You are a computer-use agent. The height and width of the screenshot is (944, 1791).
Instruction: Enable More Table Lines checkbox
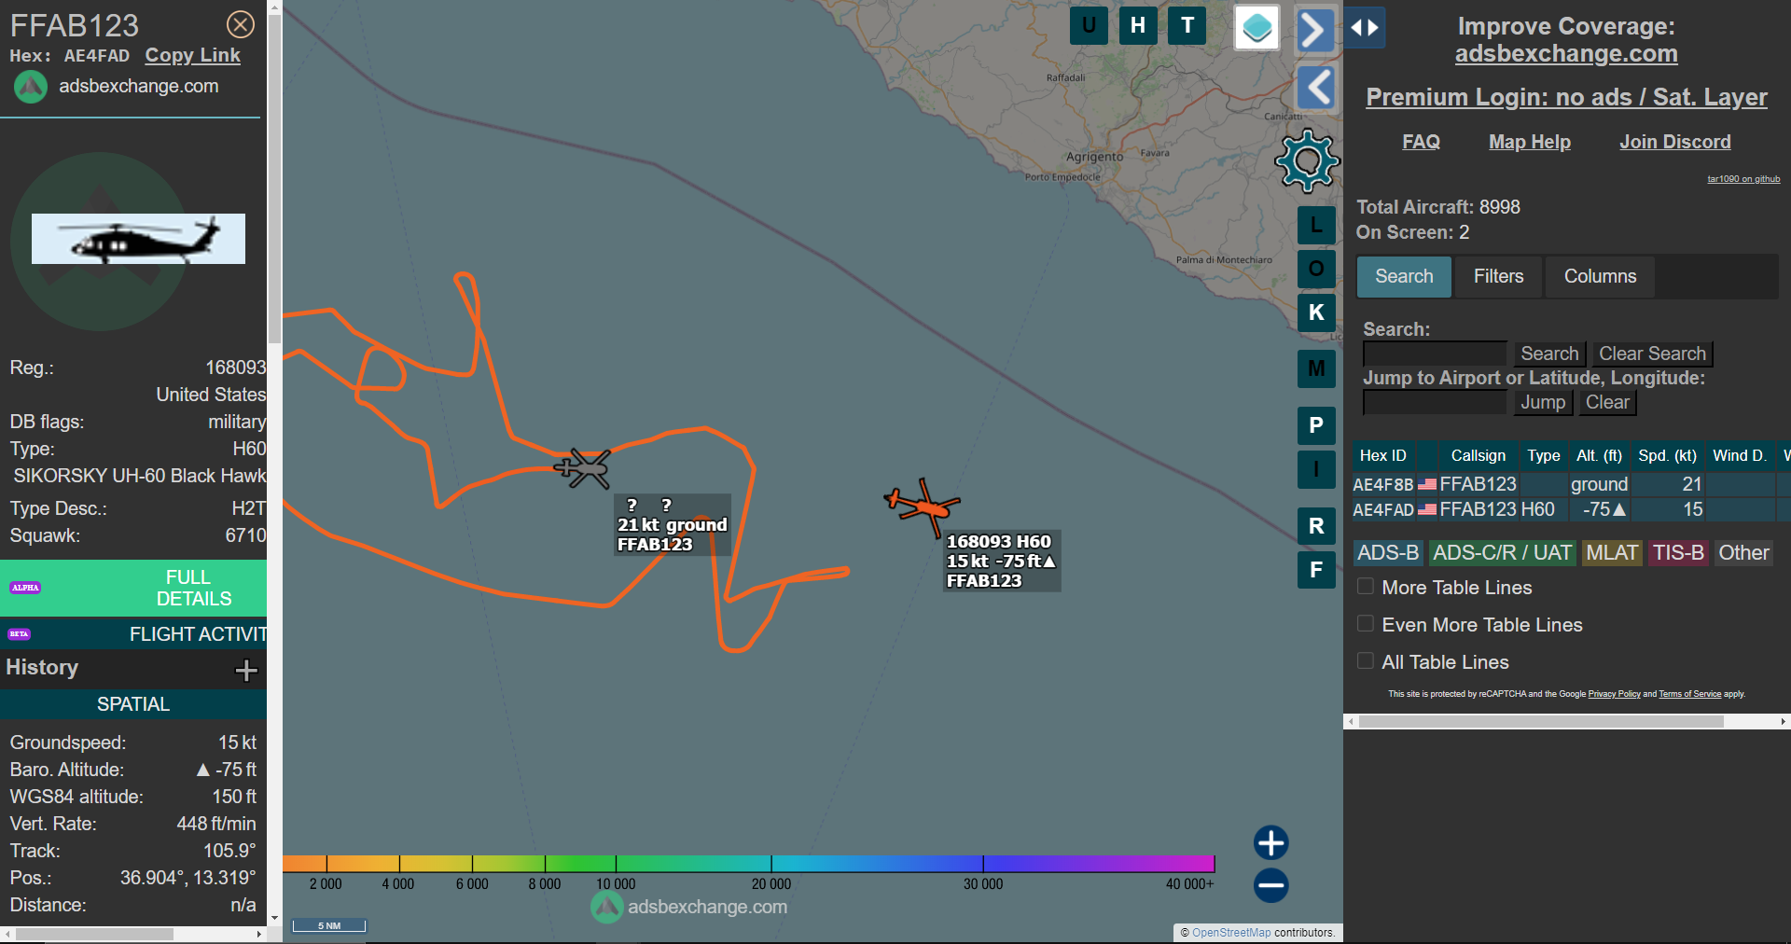[x=1366, y=587]
